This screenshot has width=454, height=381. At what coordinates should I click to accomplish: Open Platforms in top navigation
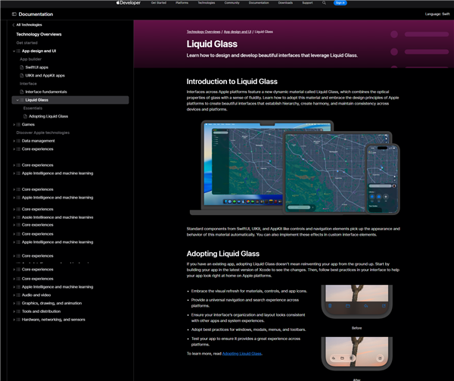tap(182, 3)
